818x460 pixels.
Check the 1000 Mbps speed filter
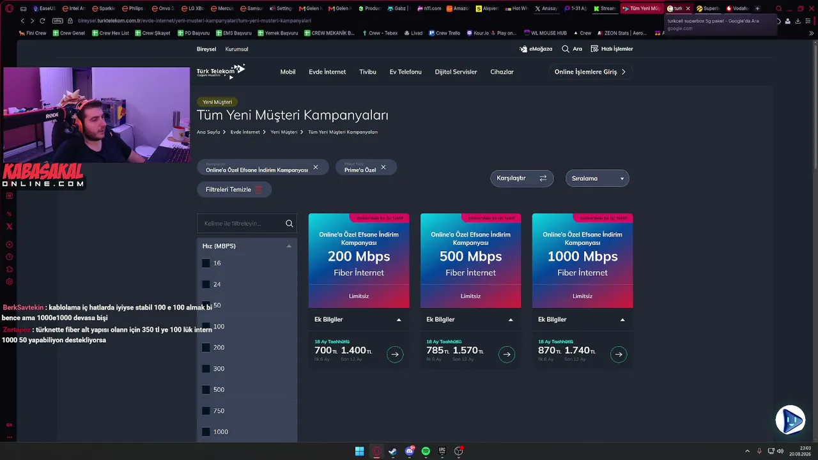206,432
